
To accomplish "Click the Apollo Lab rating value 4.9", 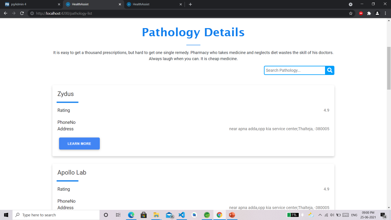I will [326, 189].
